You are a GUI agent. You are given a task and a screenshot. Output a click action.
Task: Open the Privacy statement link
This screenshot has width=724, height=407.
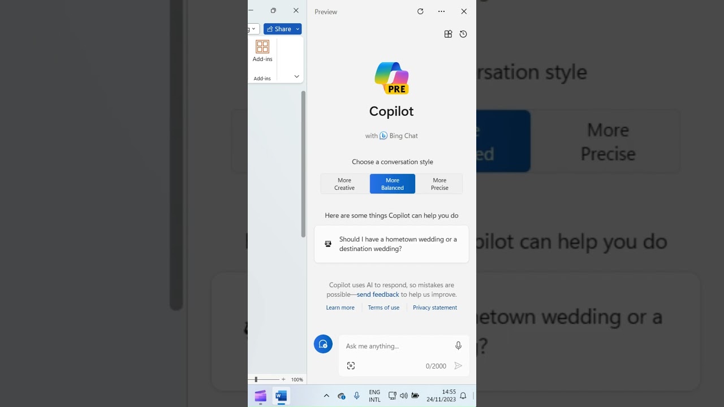click(x=435, y=308)
